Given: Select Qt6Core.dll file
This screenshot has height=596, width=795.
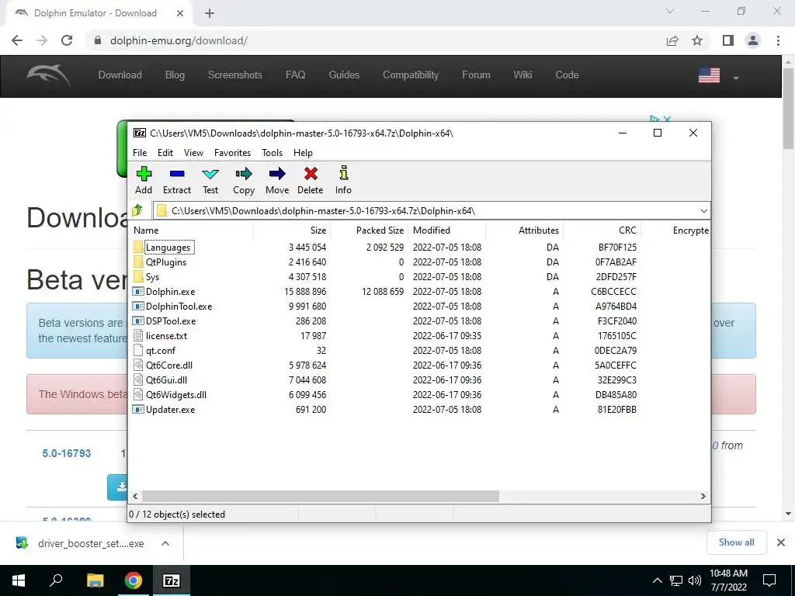Looking at the screenshot, I should point(168,365).
